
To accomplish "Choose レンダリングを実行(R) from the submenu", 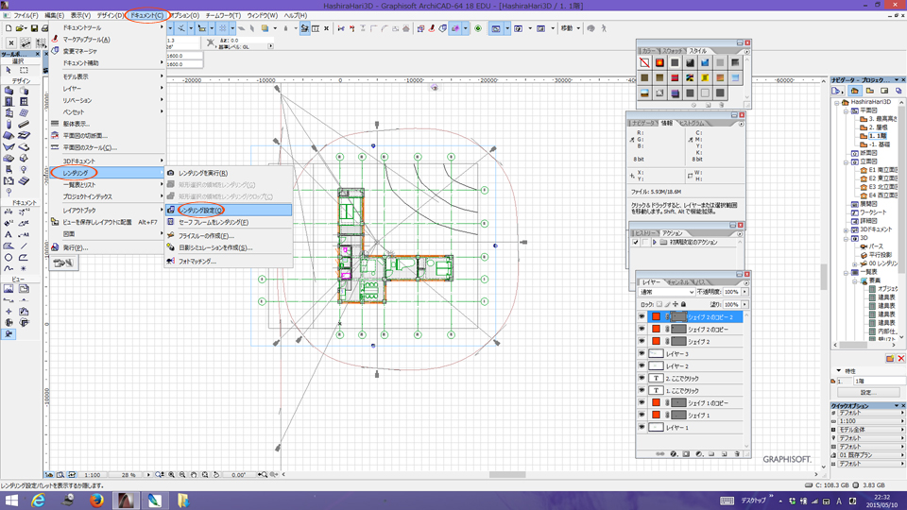I will pos(229,173).
